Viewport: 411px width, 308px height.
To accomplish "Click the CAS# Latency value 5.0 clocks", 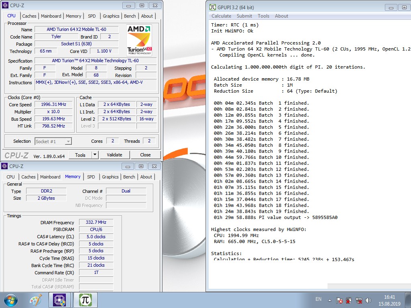I will (96, 237).
